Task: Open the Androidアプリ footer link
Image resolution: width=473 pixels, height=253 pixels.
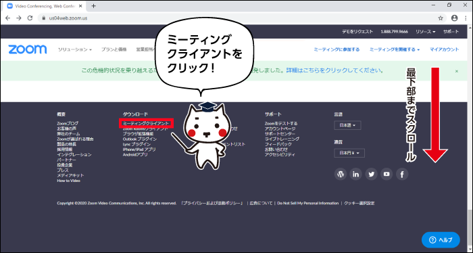Action: 135,154
